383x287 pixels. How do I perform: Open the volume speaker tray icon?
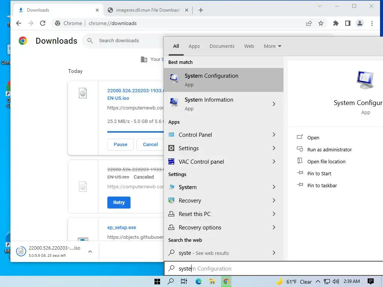pyautogui.click(x=336, y=282)
